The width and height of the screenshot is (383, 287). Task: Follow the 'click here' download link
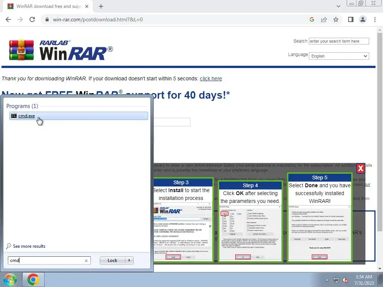(211, 78)
